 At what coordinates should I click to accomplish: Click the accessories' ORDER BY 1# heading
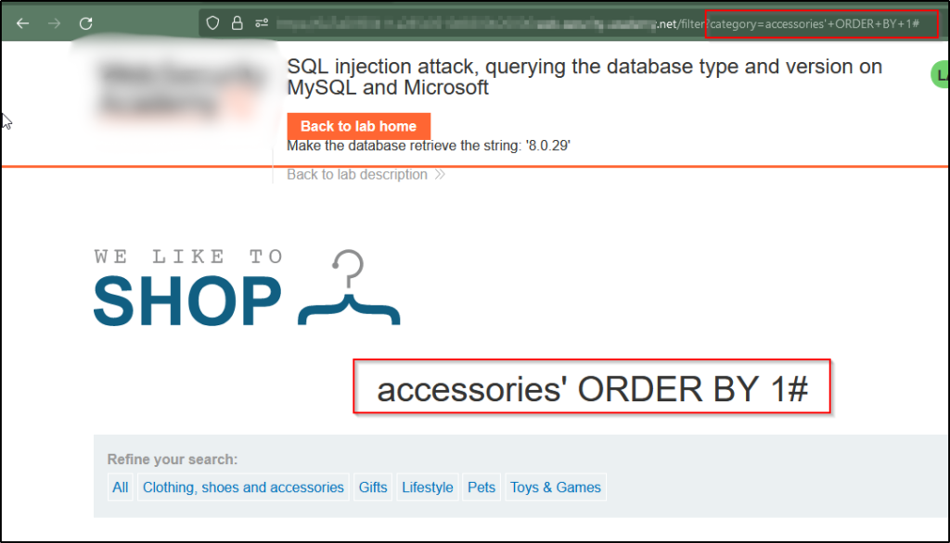(592, 391)
